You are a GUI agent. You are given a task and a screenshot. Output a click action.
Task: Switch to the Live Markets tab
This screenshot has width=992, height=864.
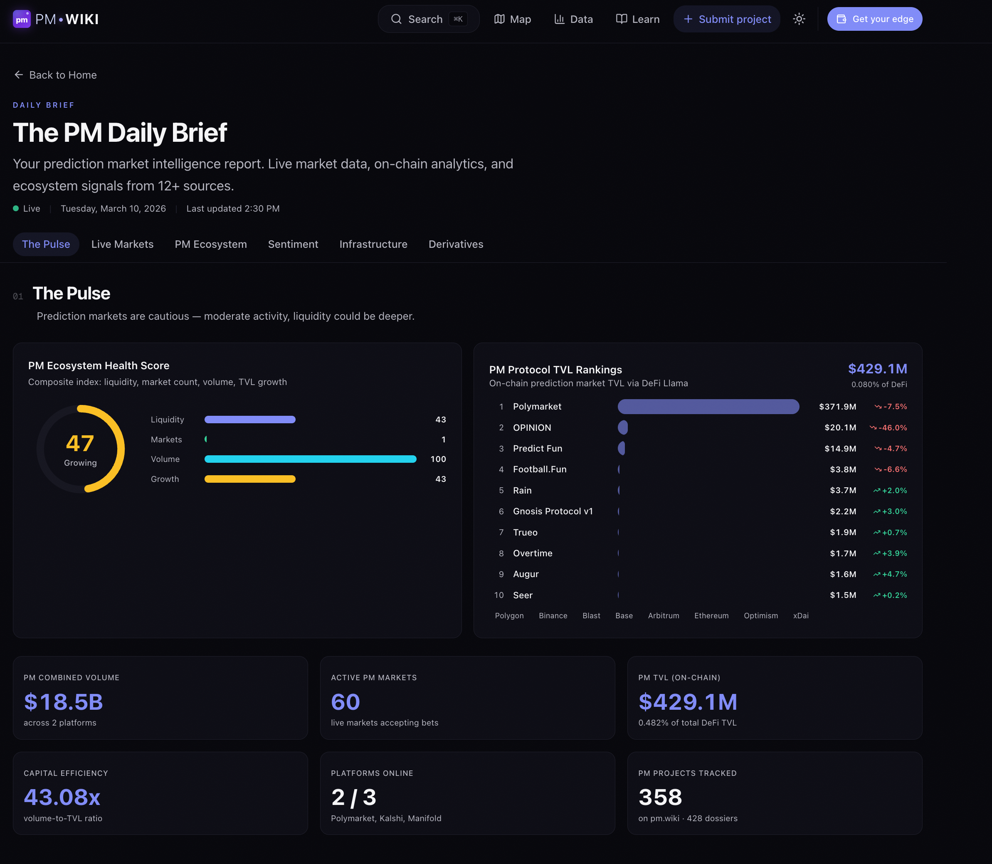pos(122,244)
